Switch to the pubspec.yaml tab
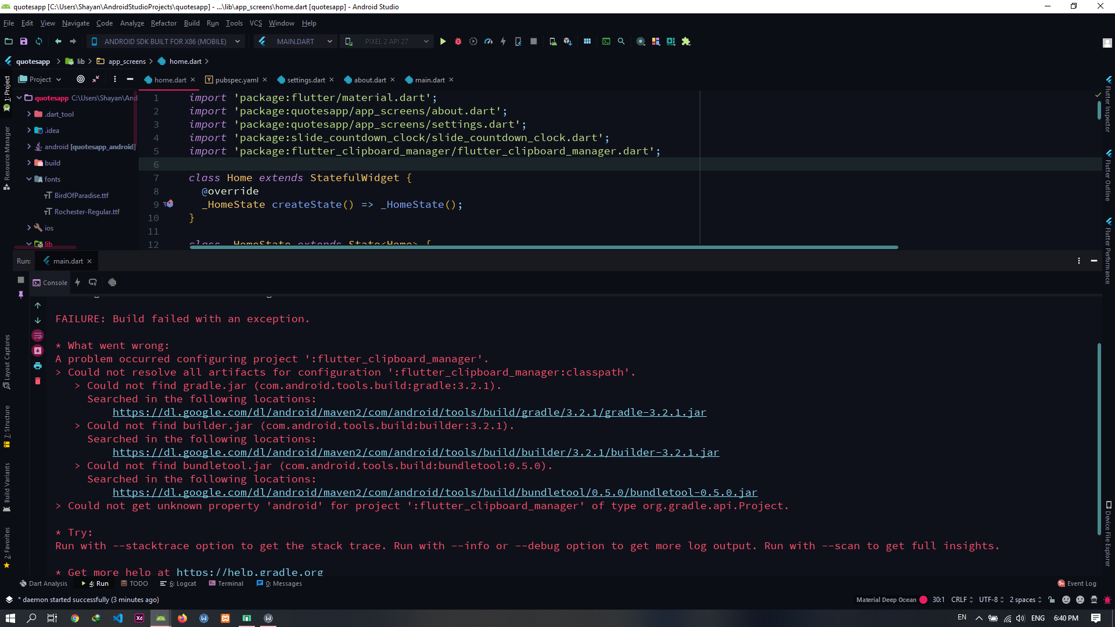The image size is (1115, 627). click(236, 80)
